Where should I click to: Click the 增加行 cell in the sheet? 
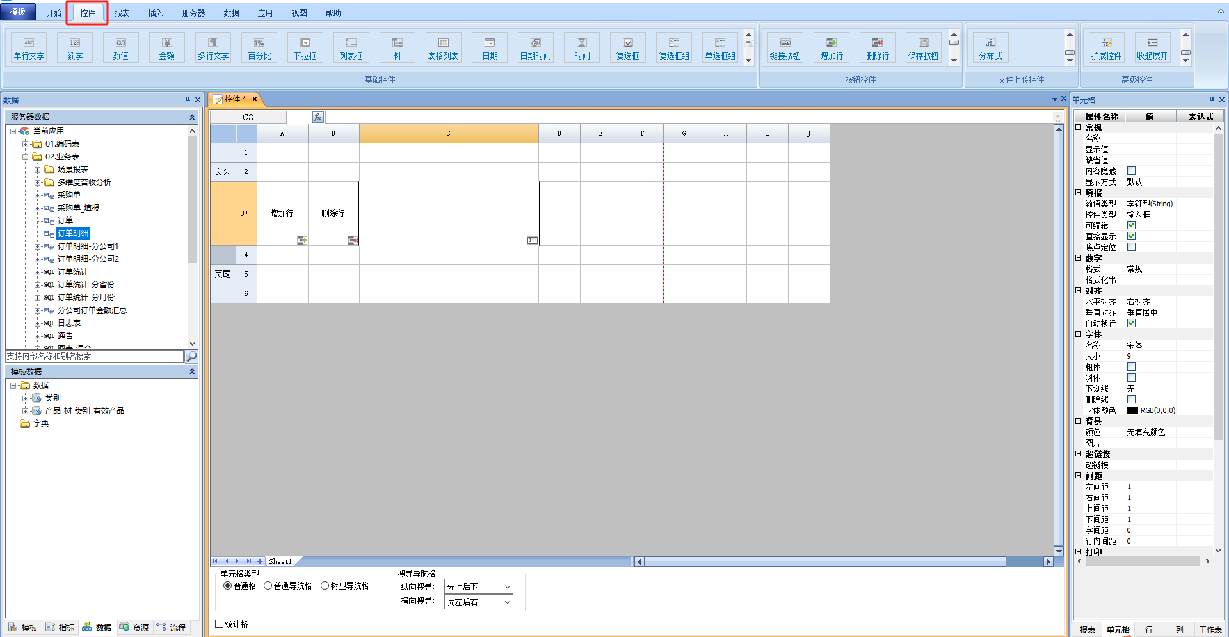(x=282, y=213)
